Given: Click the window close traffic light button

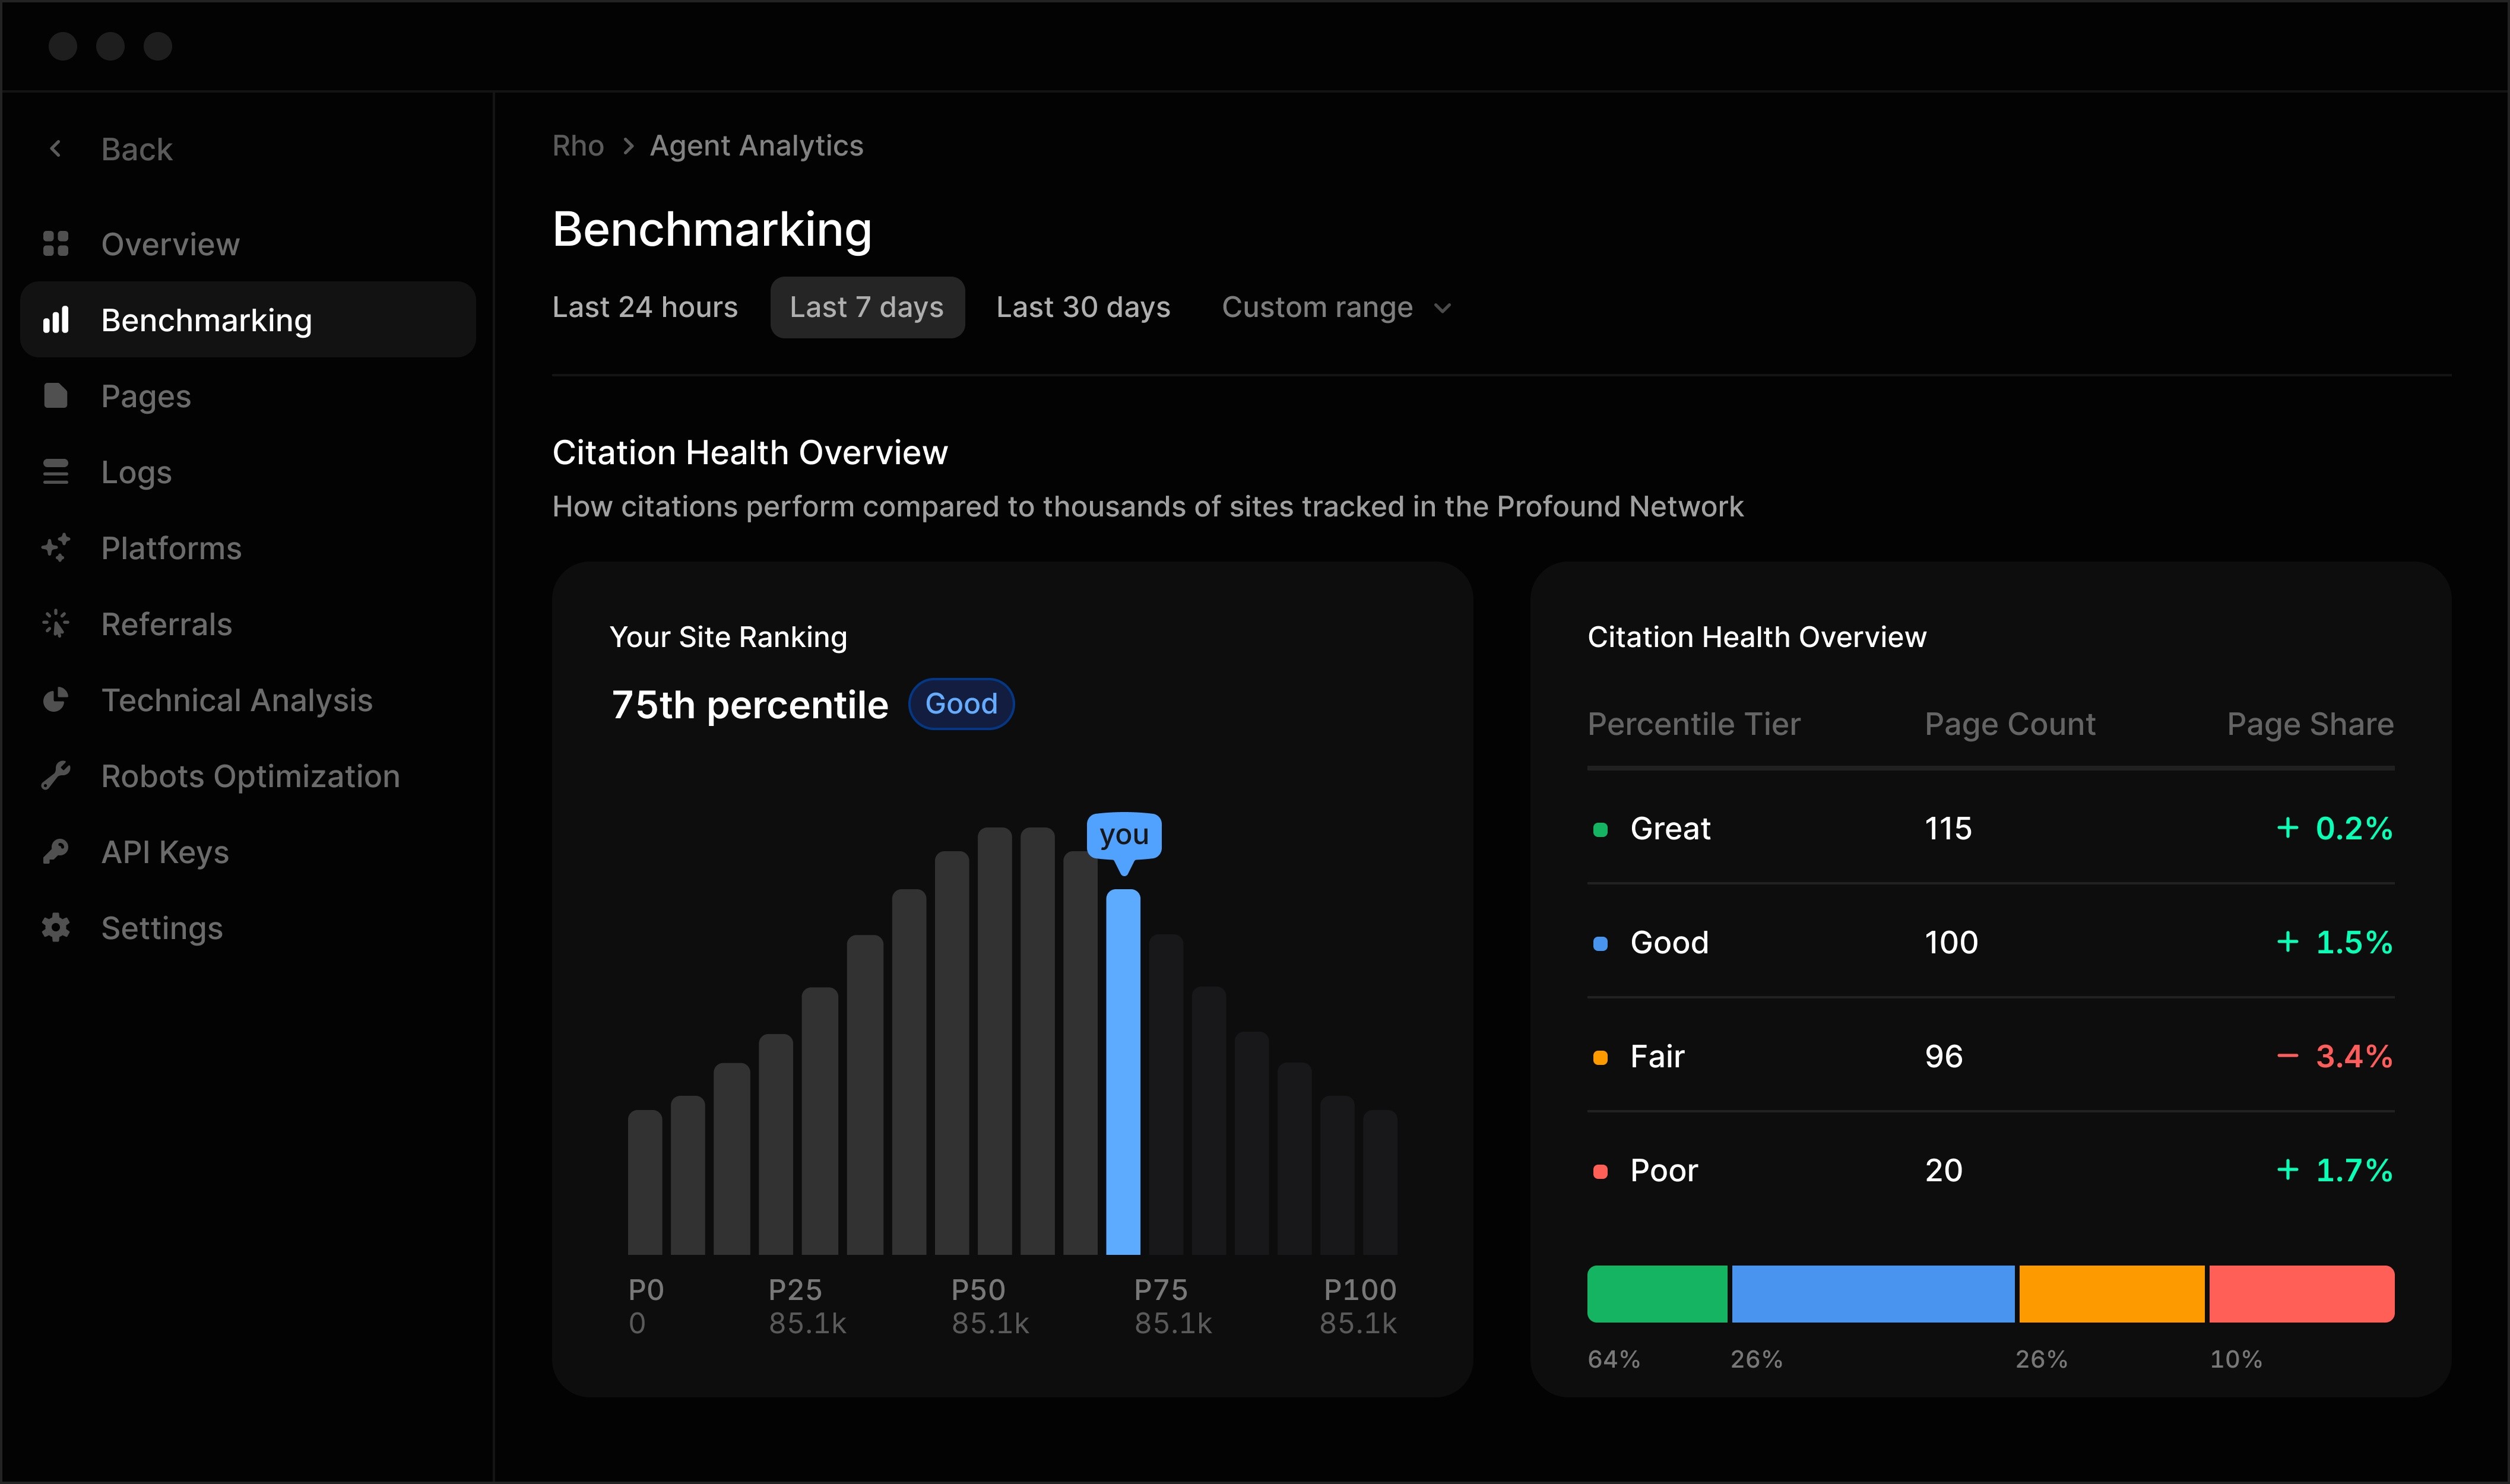Looking at the screenshot, I should pos(63,46).
